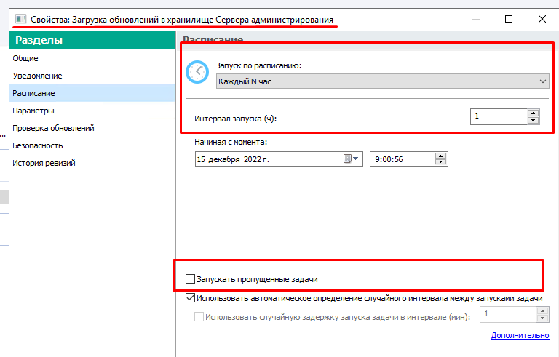
Task: Open the Общие section
Action: click(92, 58)
